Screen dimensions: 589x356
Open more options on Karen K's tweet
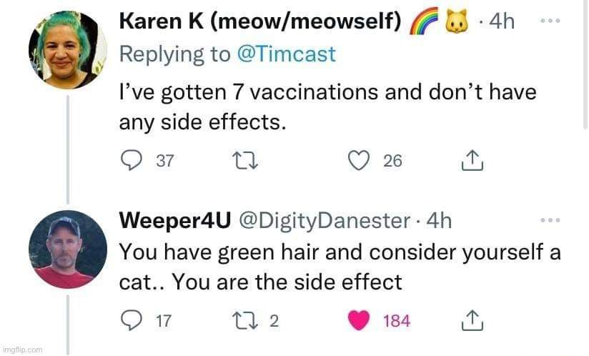coord(550,21)
